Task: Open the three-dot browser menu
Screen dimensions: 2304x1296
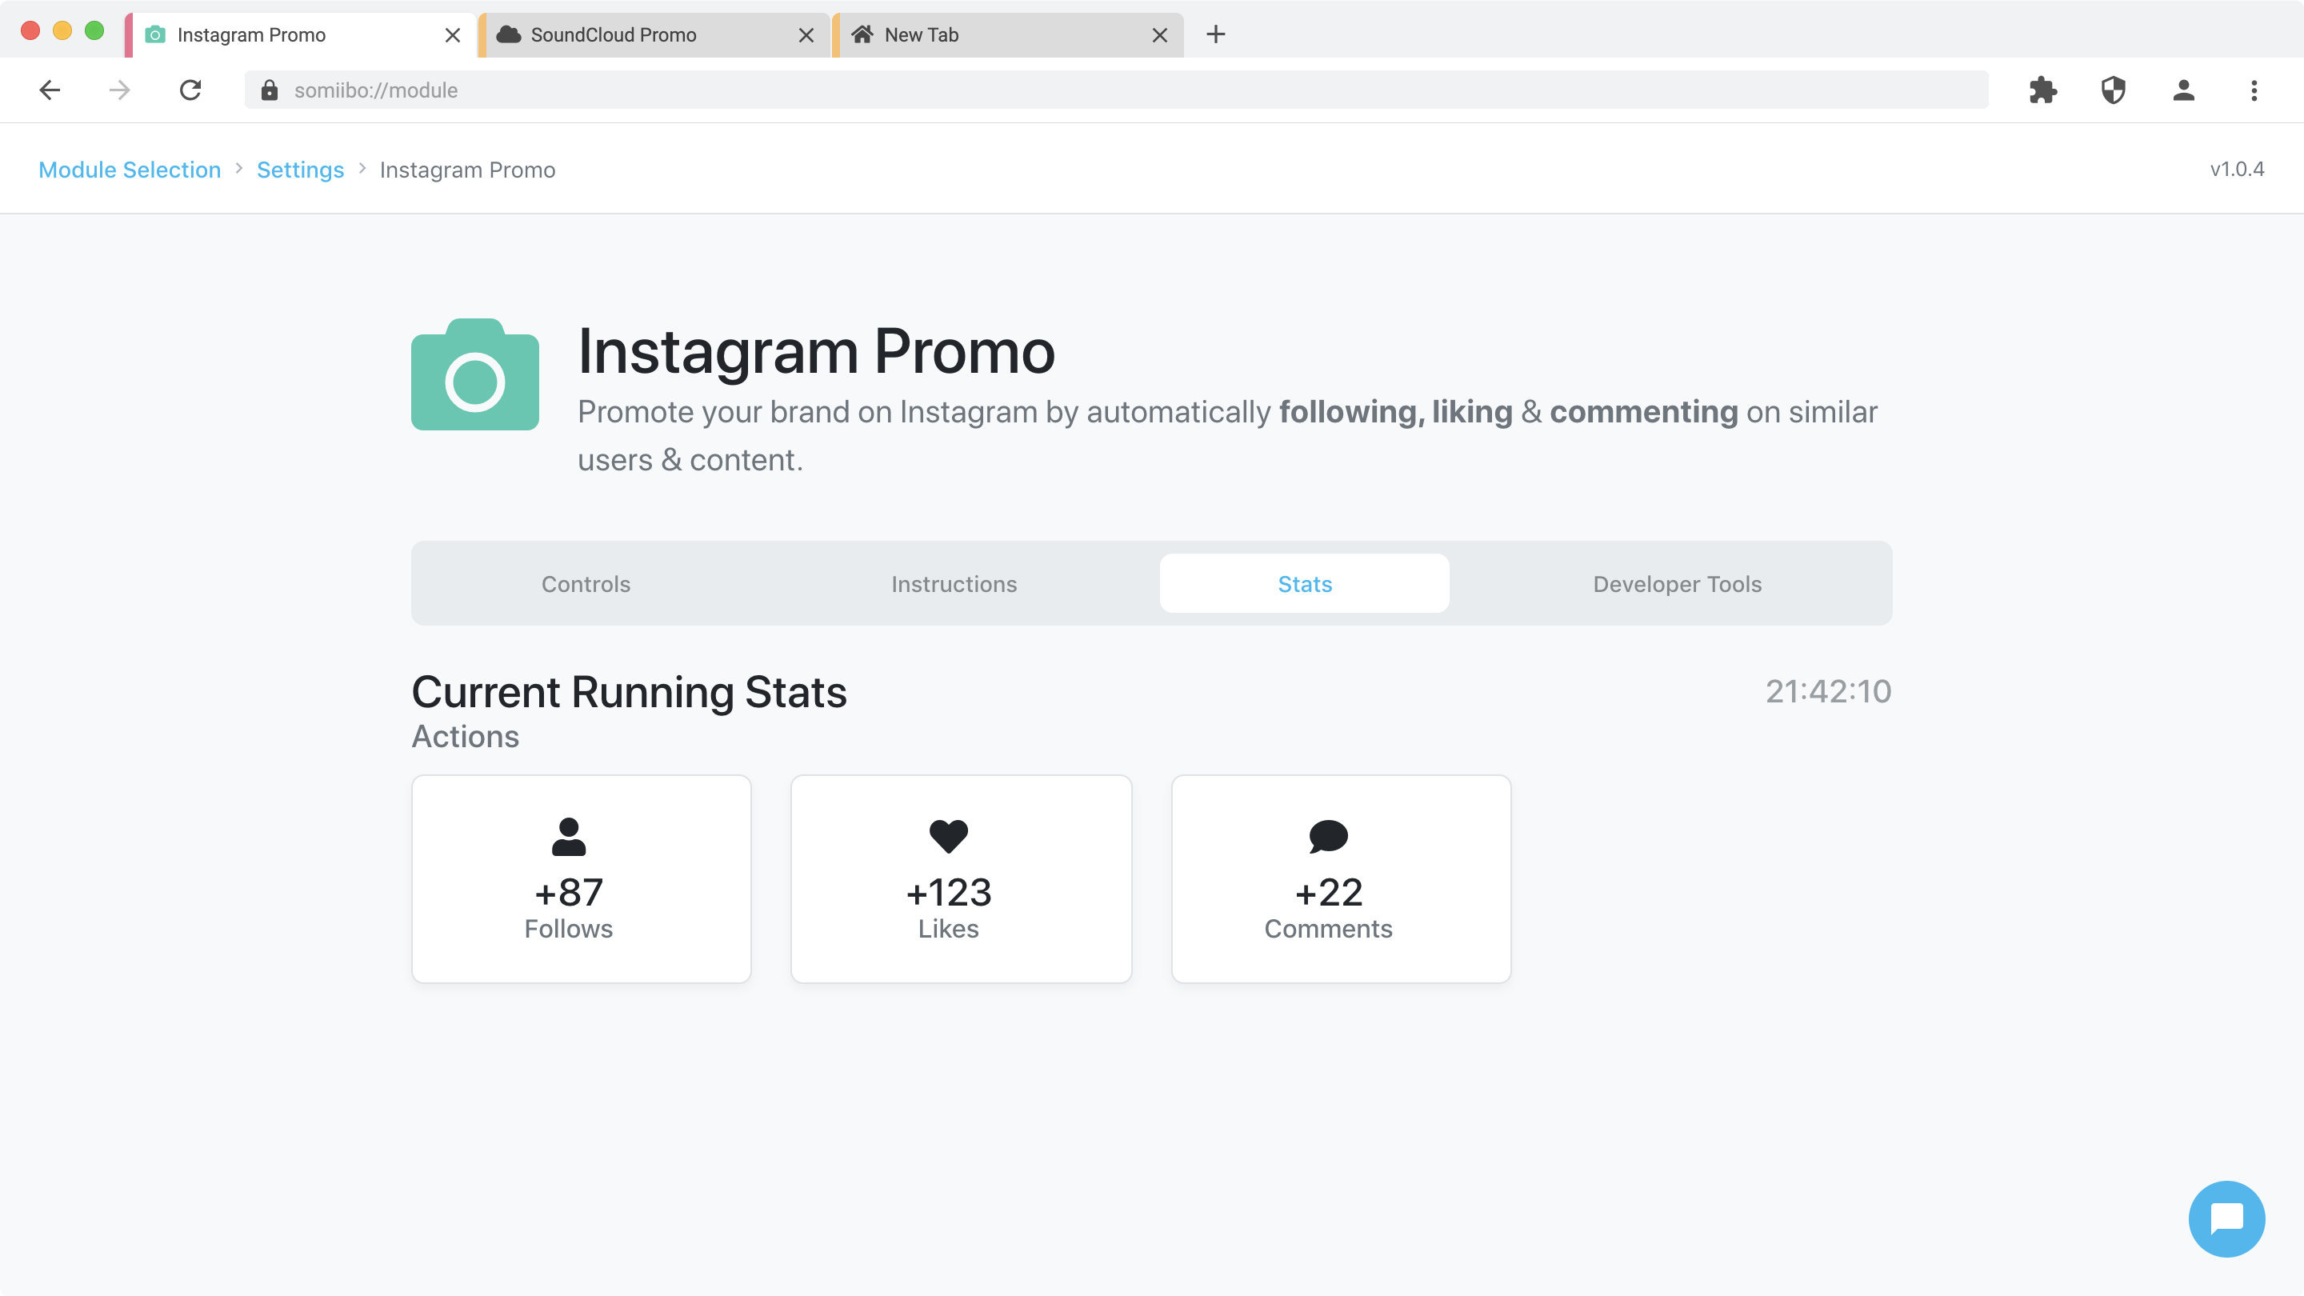Action: (x=2253, y=90)
